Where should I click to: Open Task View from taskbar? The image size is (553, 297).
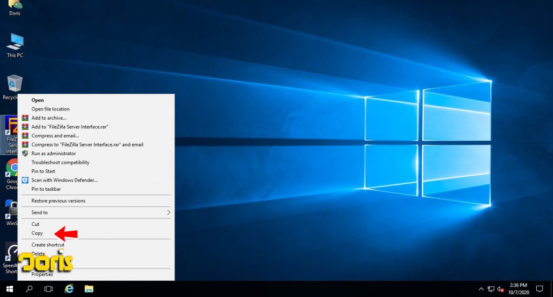coord(49,289)
